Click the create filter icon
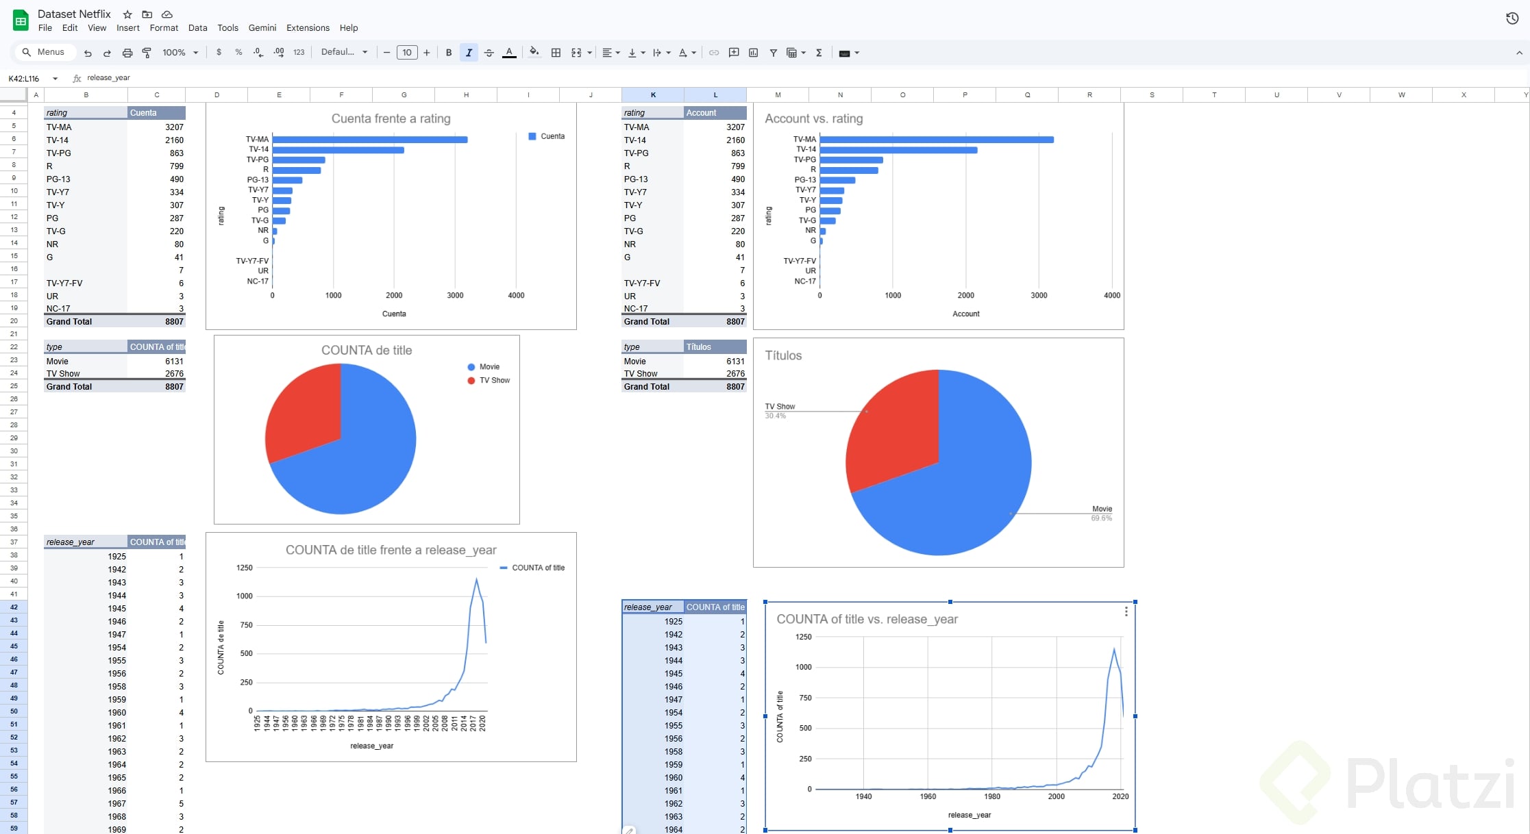 point(773,53)
